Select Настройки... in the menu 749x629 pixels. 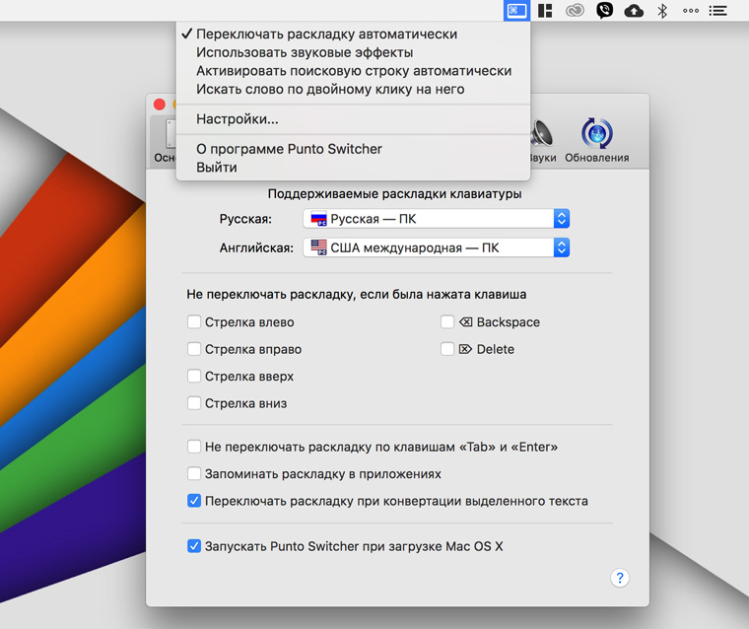(238, 119)
